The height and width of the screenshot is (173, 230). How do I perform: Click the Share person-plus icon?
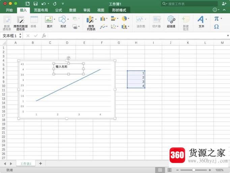coord(224,4)
